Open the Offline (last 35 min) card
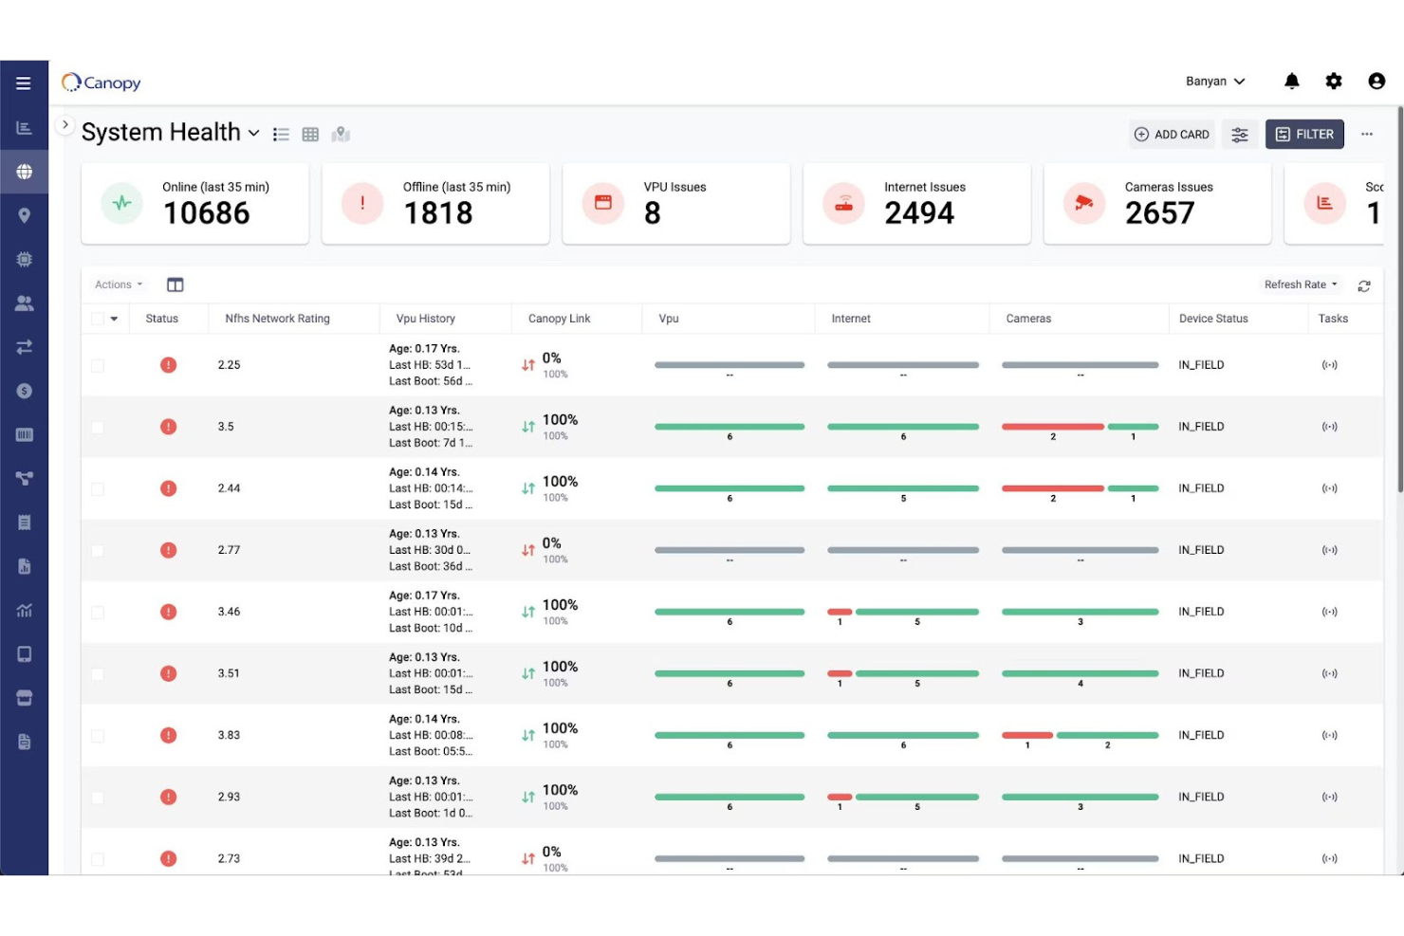 tap(436, 204)
